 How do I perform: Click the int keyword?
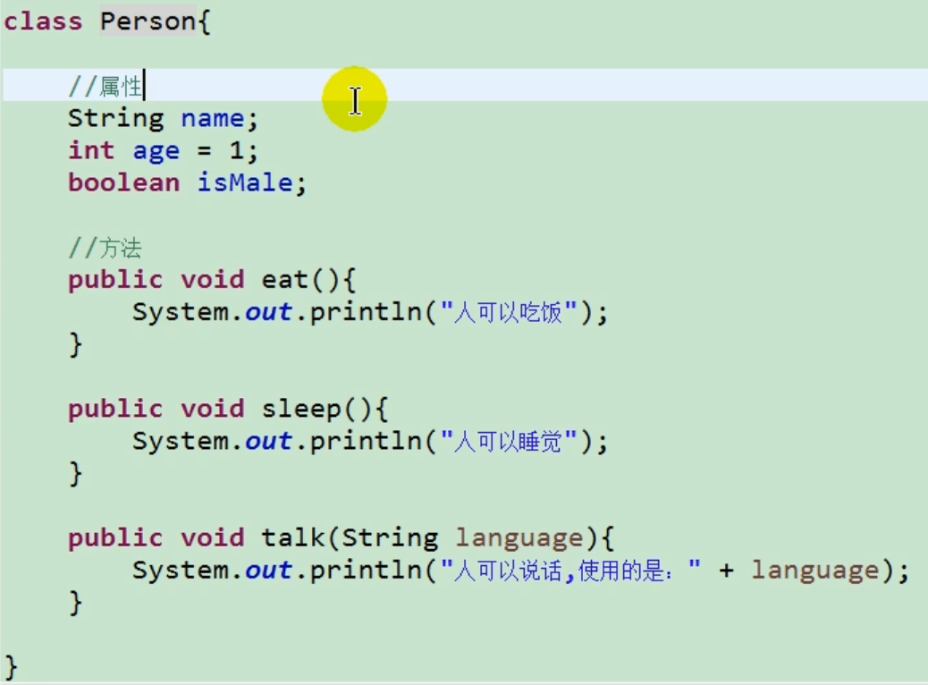click(91, 150)
